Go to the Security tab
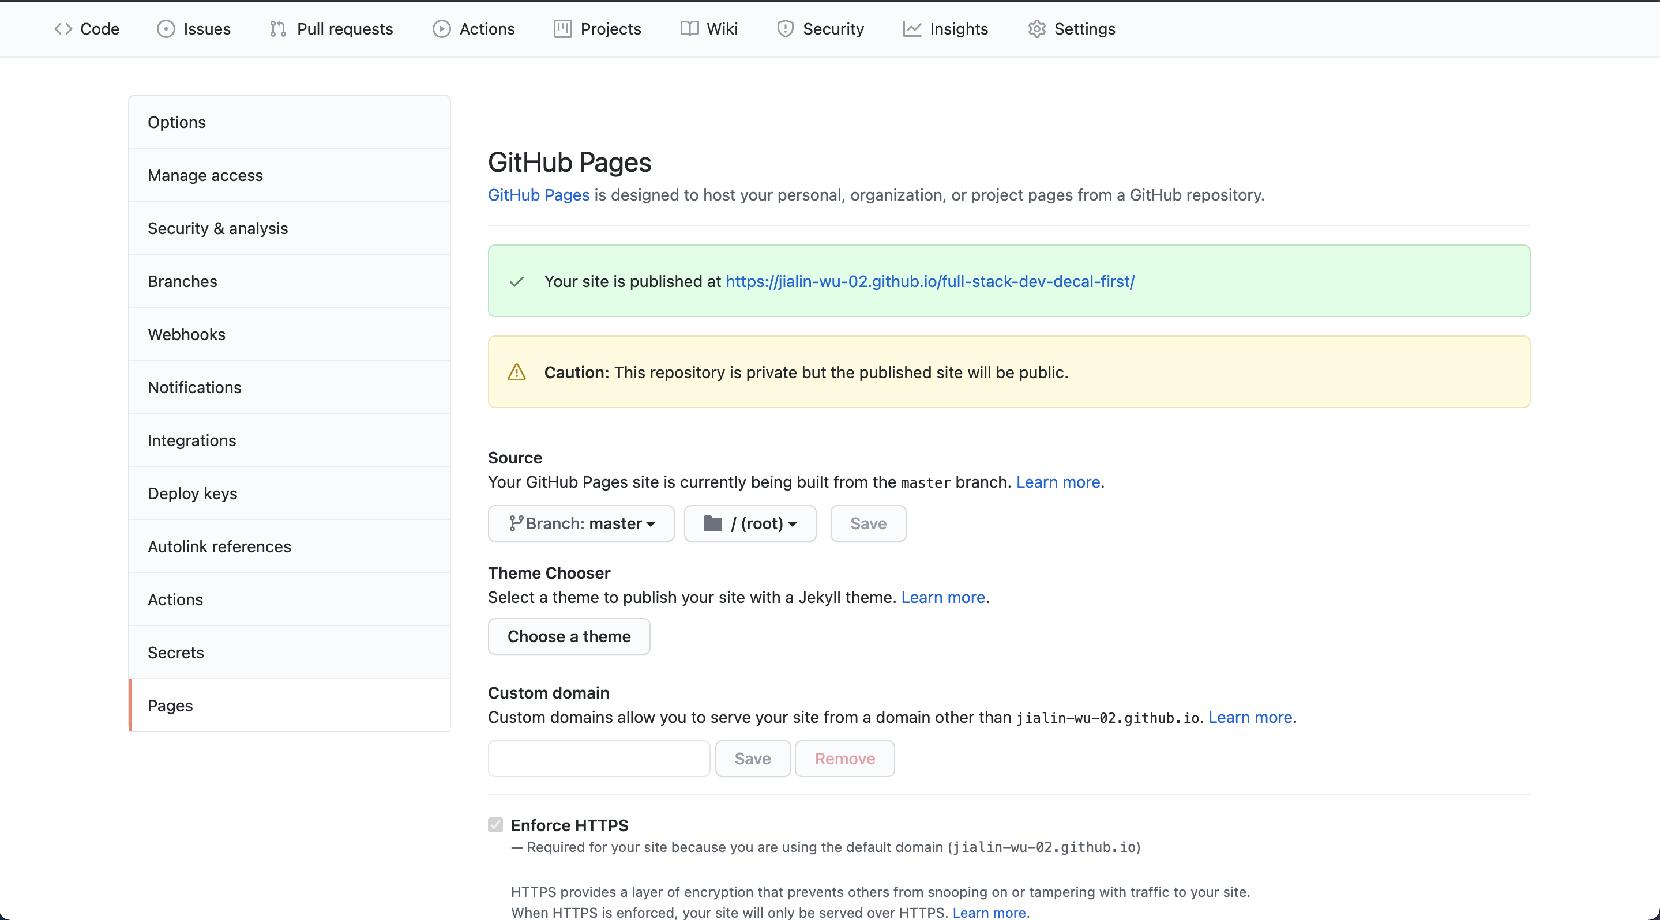 click(x=820, y=29)
